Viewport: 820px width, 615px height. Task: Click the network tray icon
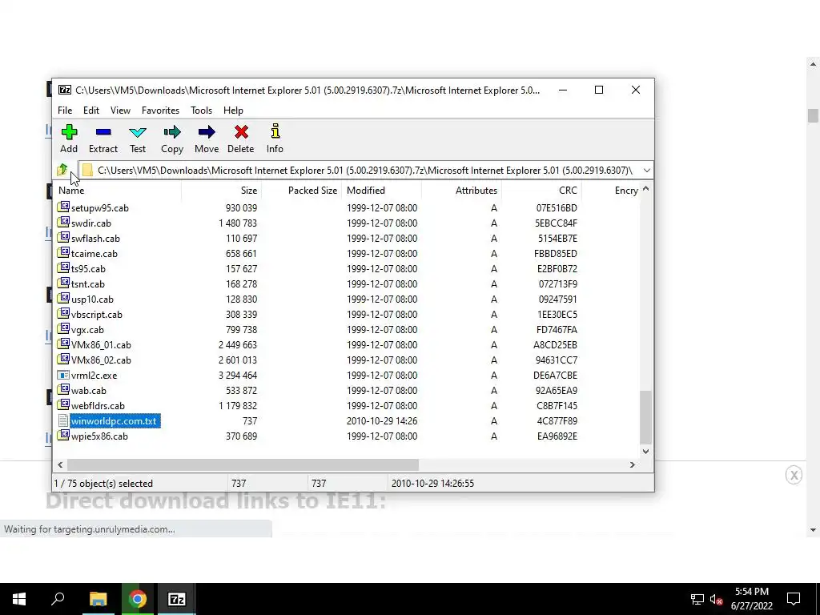697,599
